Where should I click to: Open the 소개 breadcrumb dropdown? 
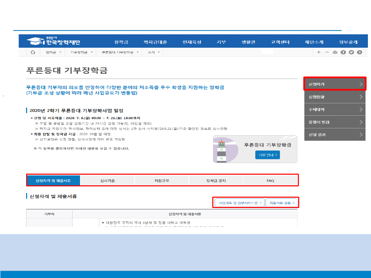pos(154,52)
